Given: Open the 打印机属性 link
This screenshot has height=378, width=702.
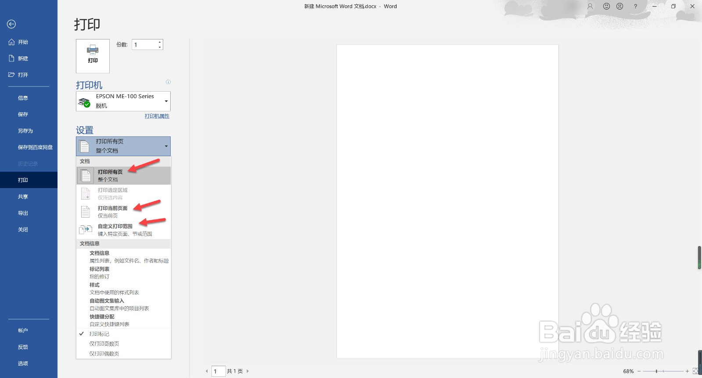Looking at the screenshot, I should pos(157,116).
